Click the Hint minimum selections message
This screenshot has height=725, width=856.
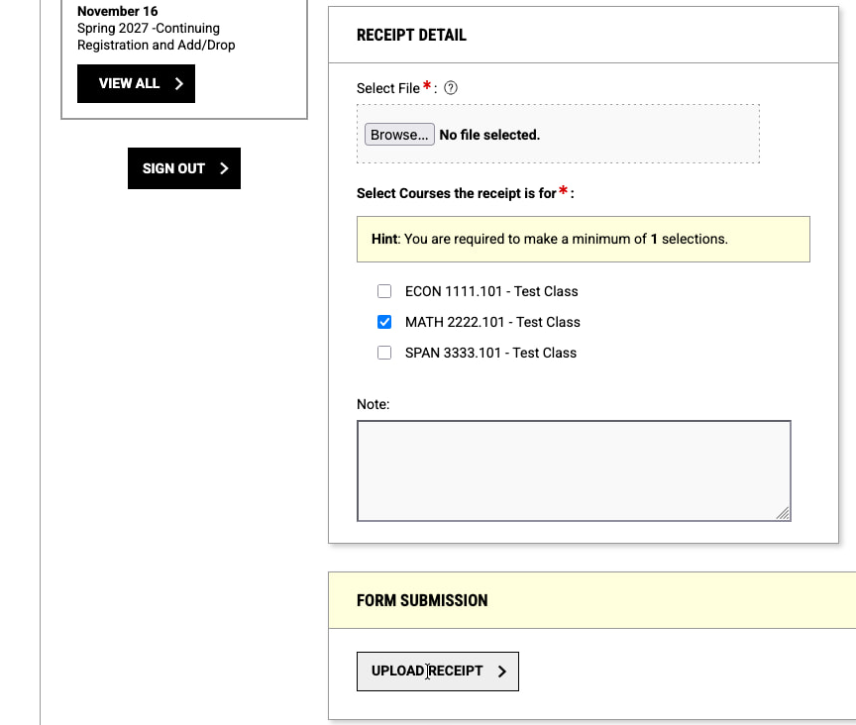[x=583, y=239]
